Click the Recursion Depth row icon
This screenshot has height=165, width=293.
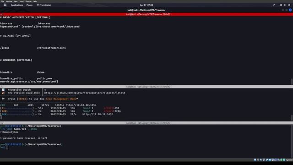[3, 90]
